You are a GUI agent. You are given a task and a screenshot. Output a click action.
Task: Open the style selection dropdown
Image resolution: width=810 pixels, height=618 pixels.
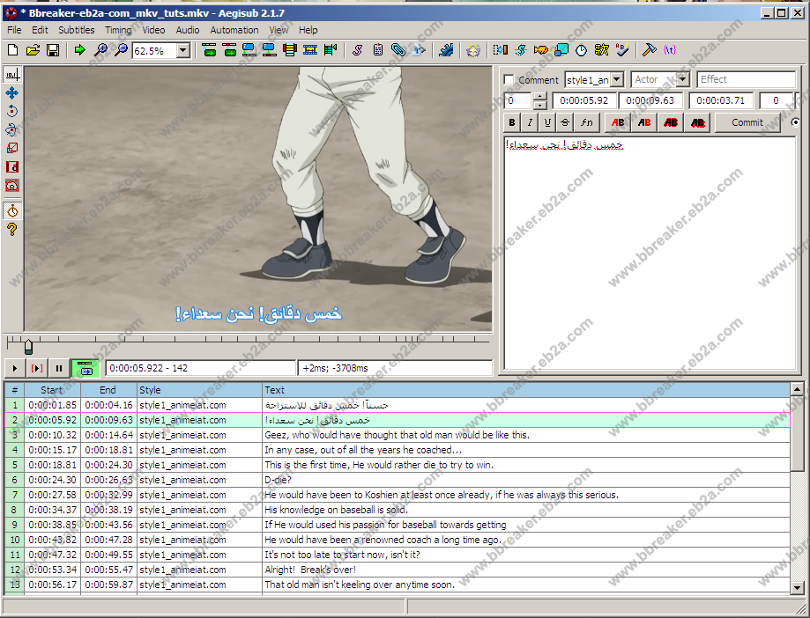point(616,80)
